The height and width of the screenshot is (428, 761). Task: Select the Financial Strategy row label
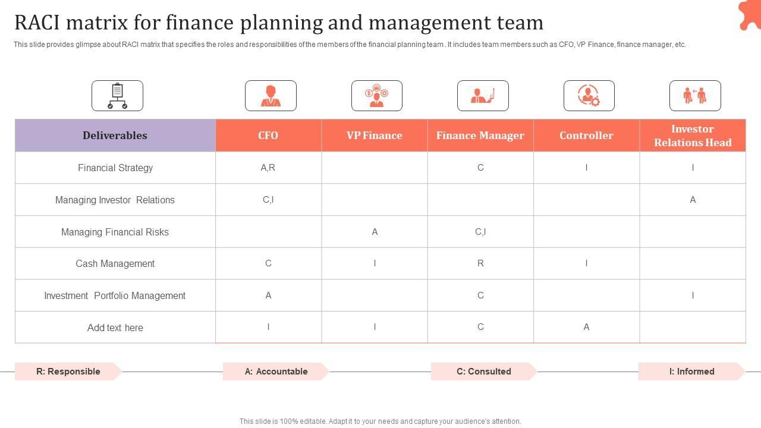[x=115, y=168]
